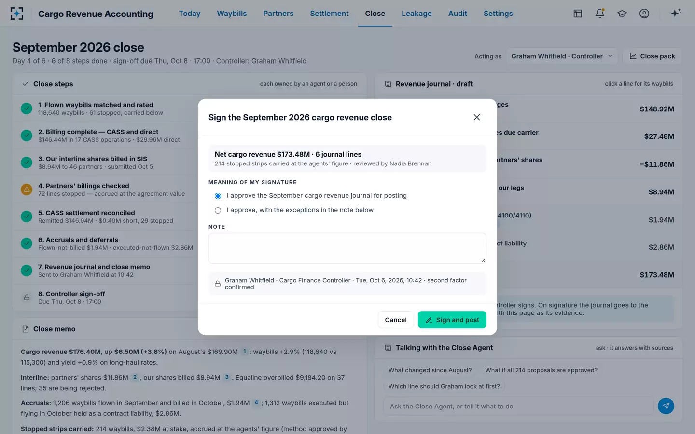This screenshot has height=434, width=695.
Task: Click the $148.92M journal line amount
Action: [657, 109]
